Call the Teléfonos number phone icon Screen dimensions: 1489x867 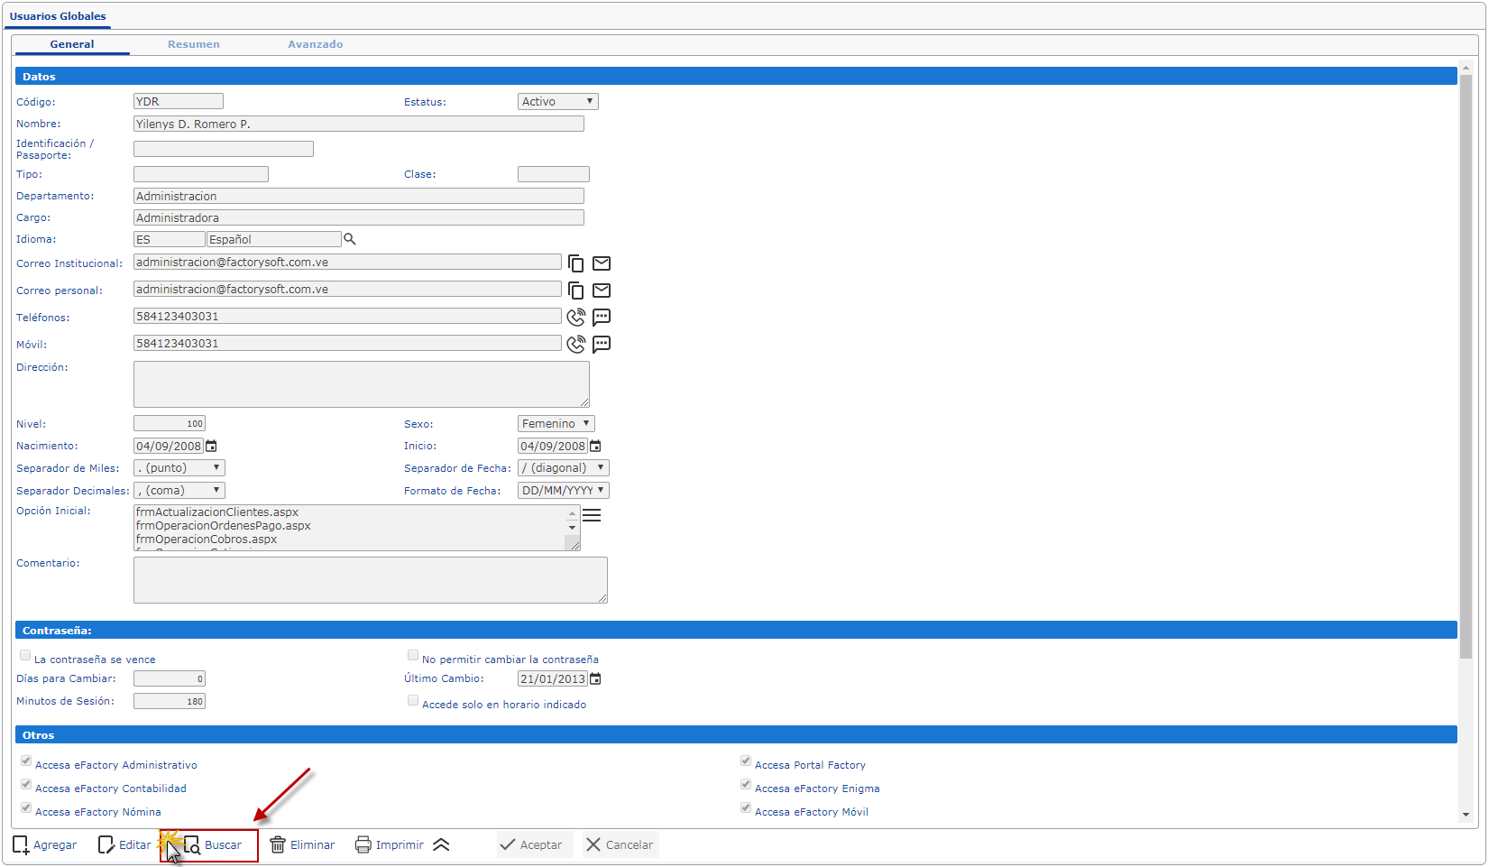coord(575,318)
